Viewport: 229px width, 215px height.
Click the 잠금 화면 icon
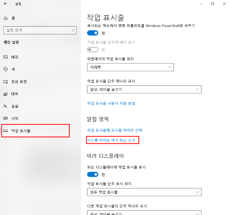click(5, 81)
